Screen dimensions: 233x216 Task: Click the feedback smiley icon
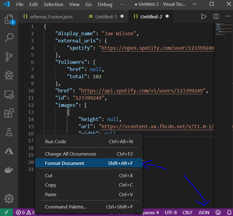pyautogui.click(x=218, y=213)
